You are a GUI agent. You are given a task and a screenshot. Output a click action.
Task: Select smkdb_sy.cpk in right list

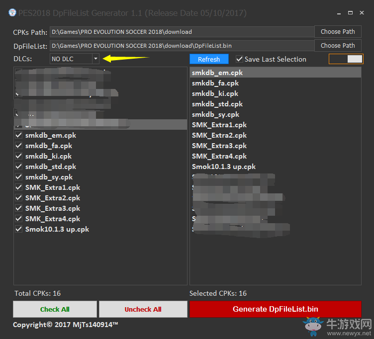[276, 114]
